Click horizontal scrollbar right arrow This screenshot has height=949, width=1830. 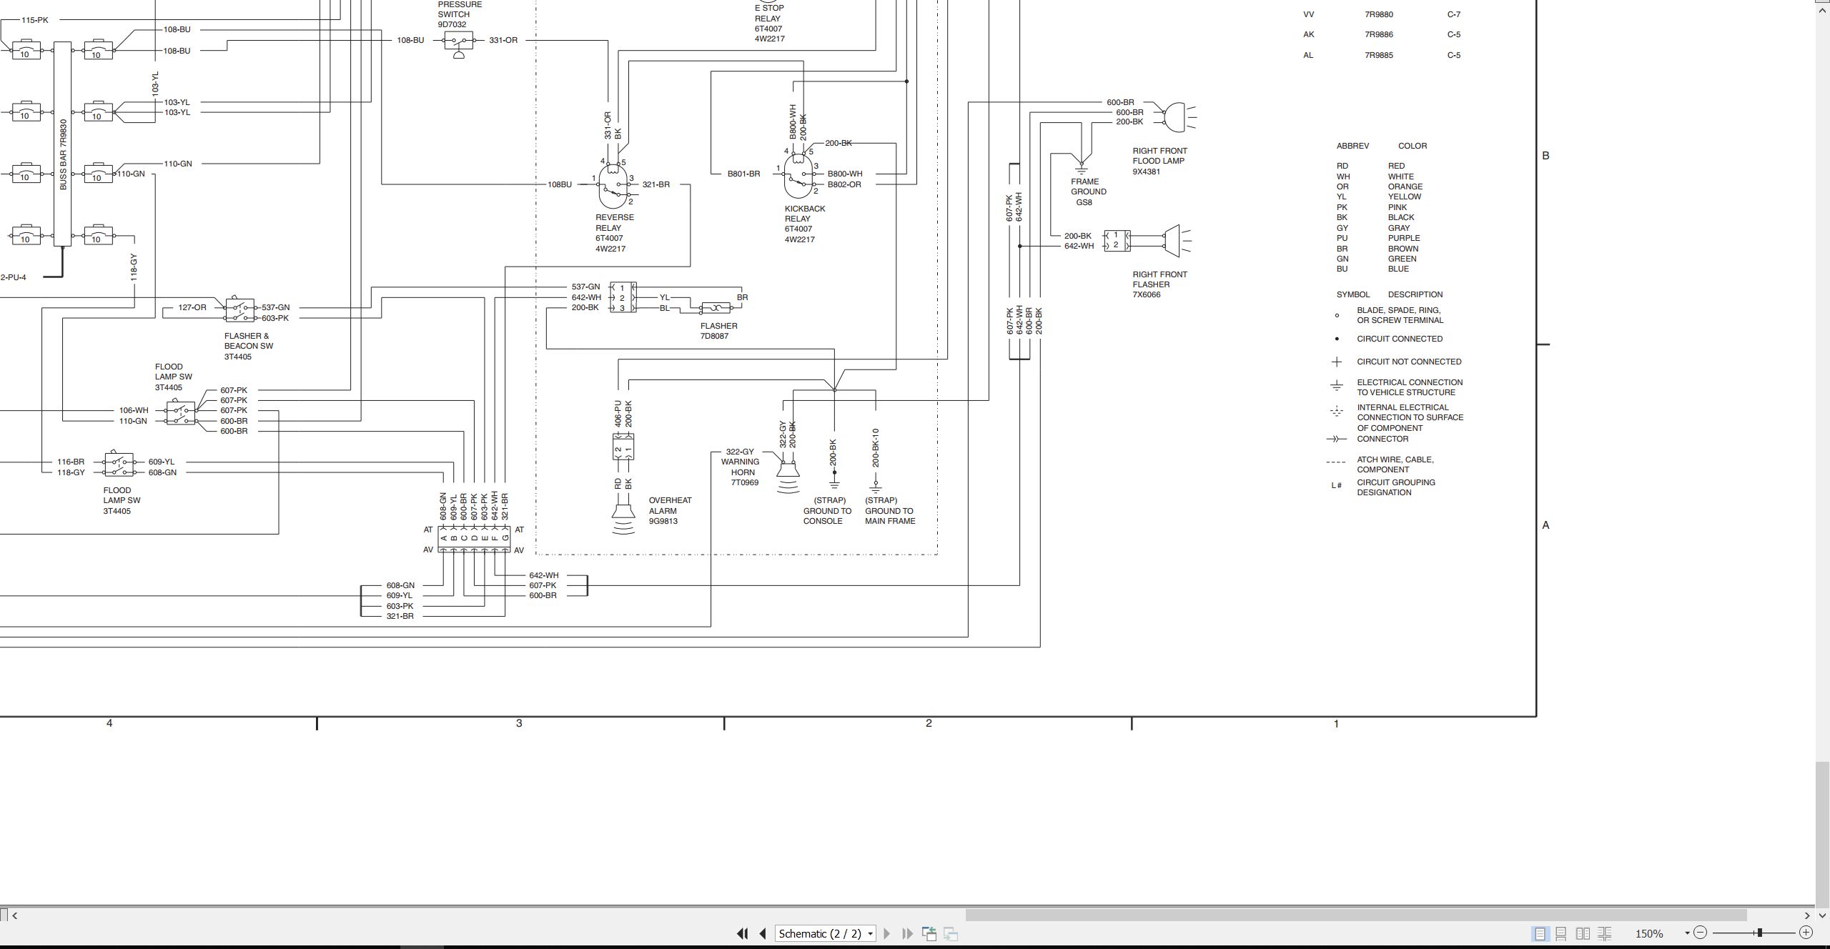[1807, 915]
